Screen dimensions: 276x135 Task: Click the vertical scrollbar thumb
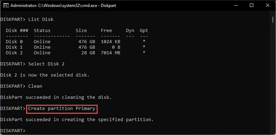pyautogui.click(x=273, y=20)
